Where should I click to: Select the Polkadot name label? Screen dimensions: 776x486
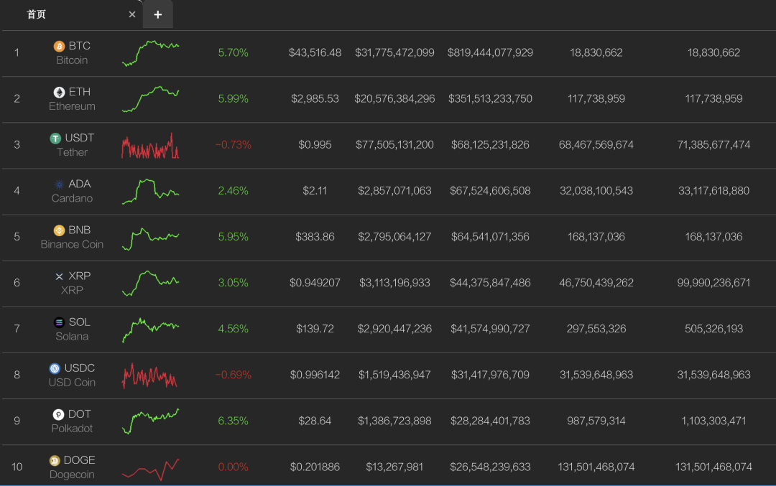click(72, 429)
